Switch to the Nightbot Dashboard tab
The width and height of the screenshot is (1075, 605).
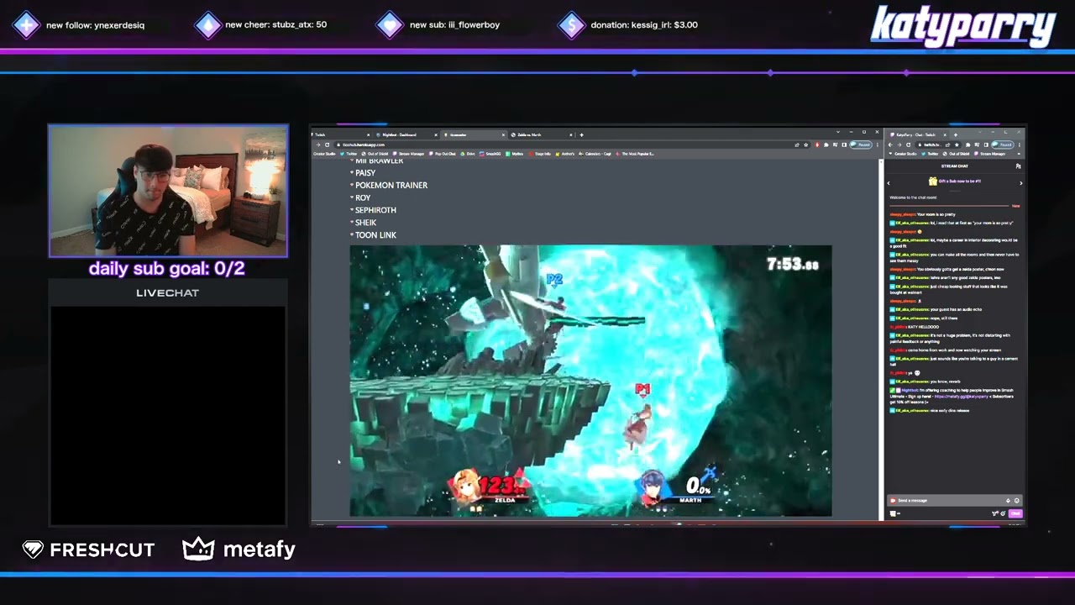click(x=407, y=134)
